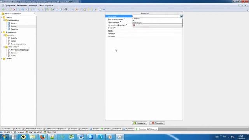
Task: Switch to the Заказы - Добавление tab
Action: [111, 129]
